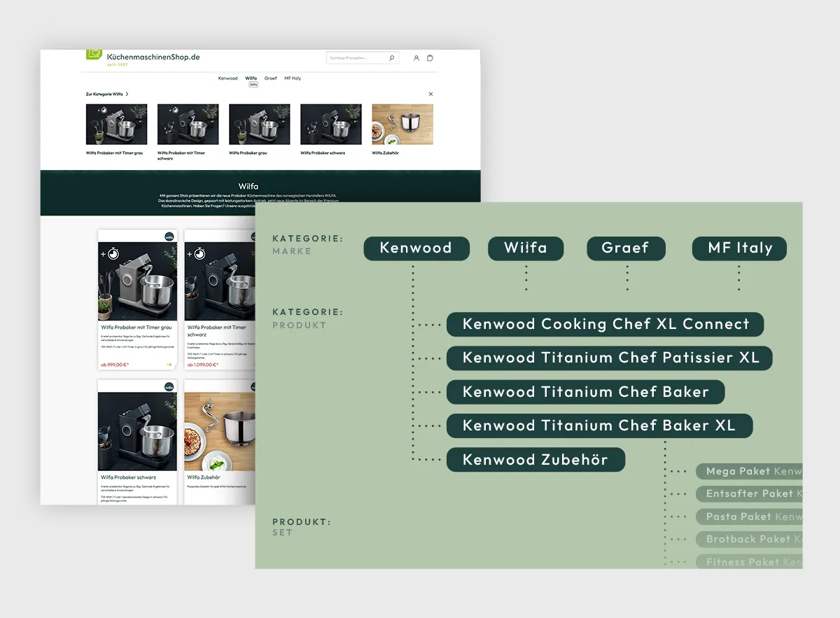The image size is (840, 618).
Task: Open flyout thumbnail Wilfa Probaker mit Timer grau
Action: click(117, 125)
